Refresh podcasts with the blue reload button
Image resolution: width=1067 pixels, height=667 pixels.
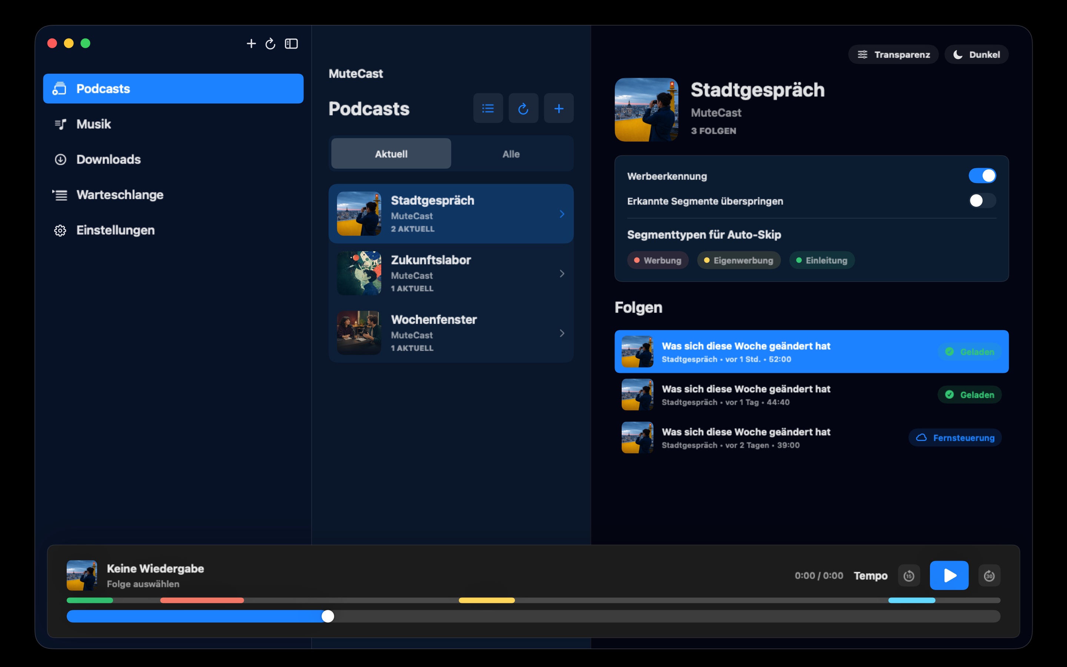pos(523,108)
